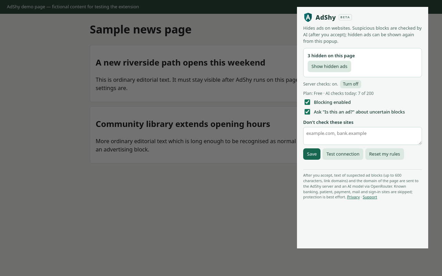This screenshot has width=442, height=276.
Task: Click the "Server checks: on." label
Action: [x=320, y=84]
